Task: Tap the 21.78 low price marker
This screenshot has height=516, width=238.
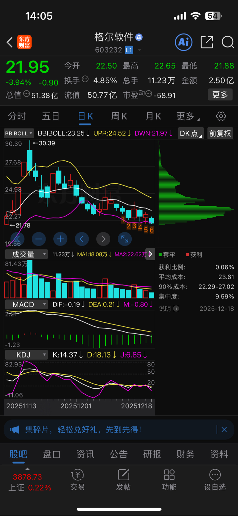Action: (x=20, y=226)
